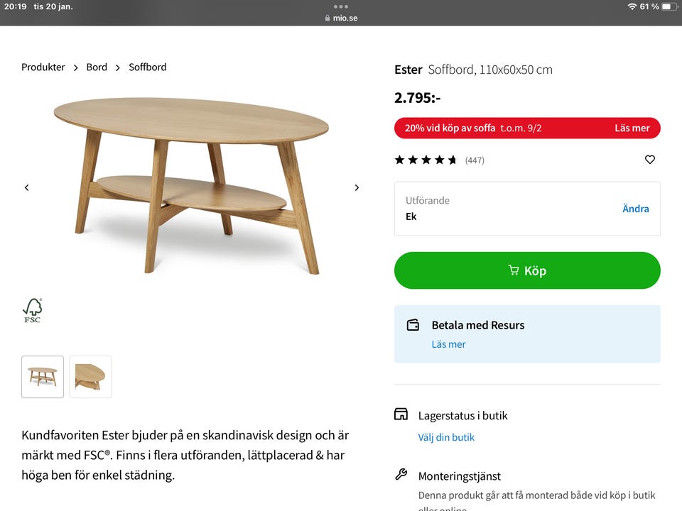The width and height of the screenshot is (682, 511).
Task: Open Välj din butik
Action: pos(446,437)
